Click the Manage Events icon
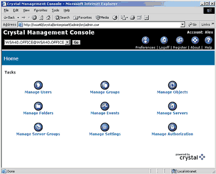The height and width of the screenshot is (174, 216). point(105,106)
